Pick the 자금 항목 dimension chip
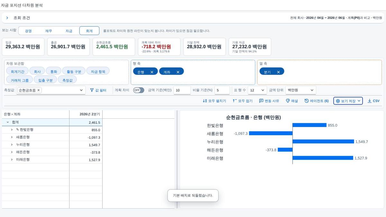Screen dimensions: 386x217 [98, 71]
